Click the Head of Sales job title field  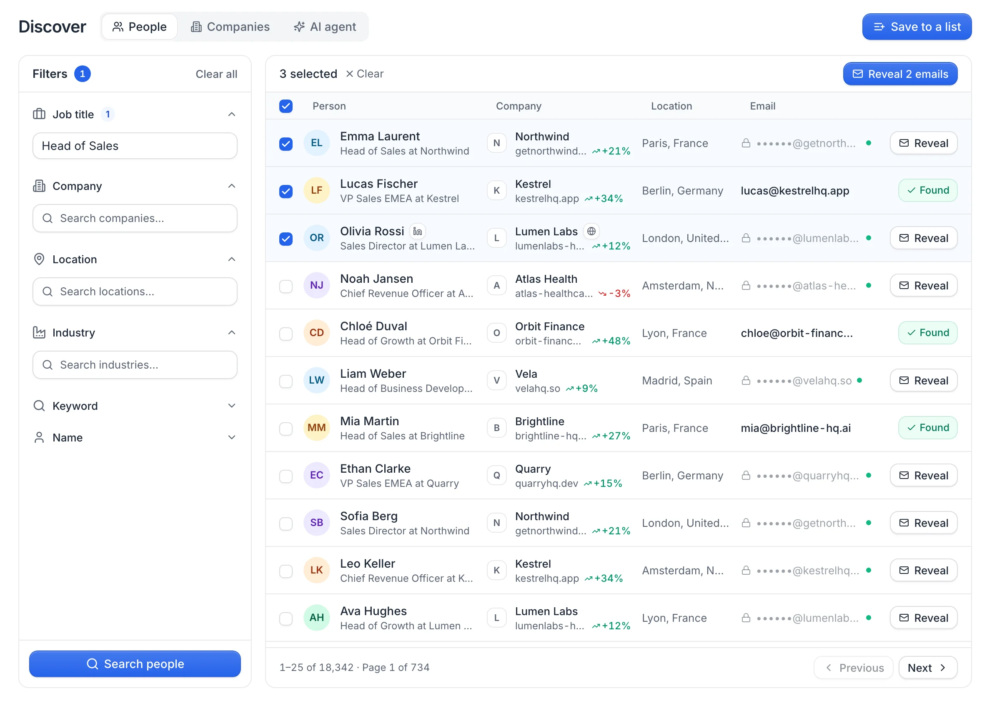coord(135,146)
